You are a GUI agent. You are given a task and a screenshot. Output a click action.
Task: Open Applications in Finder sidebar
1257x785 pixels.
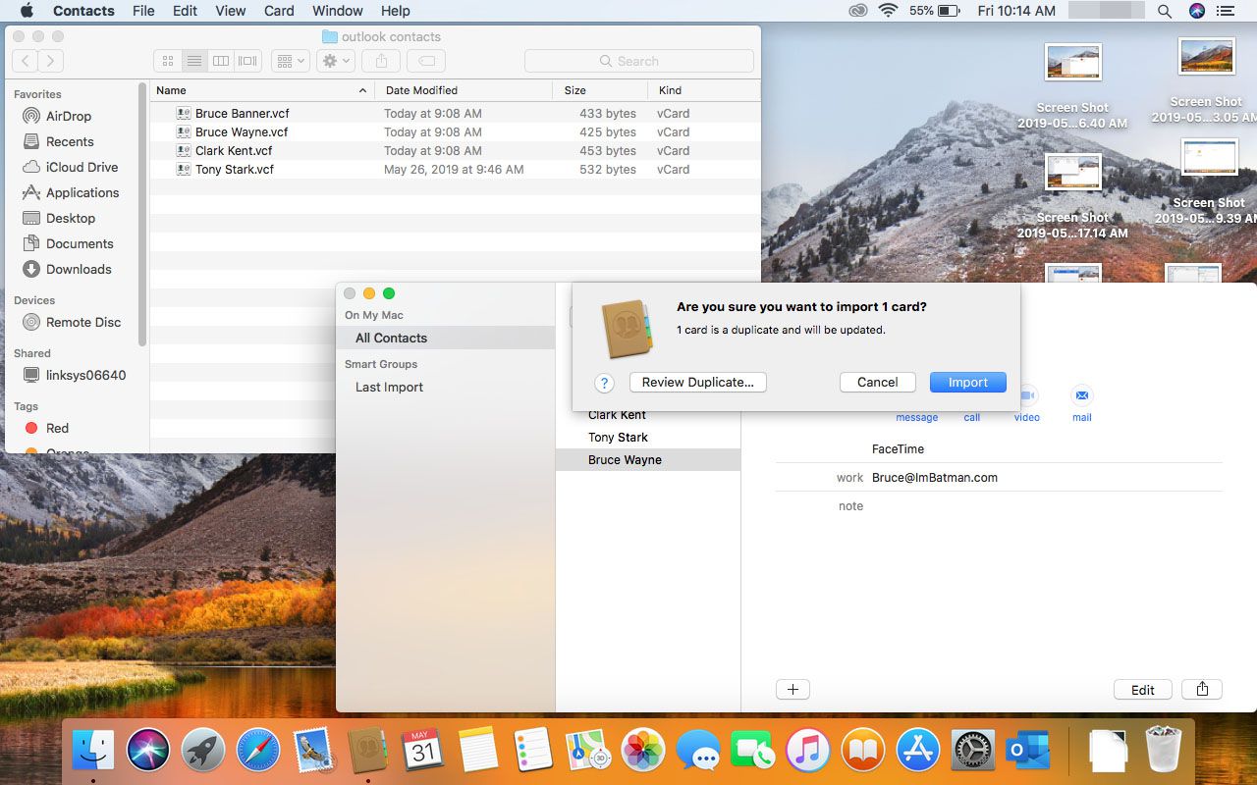[x=82, y=192]
